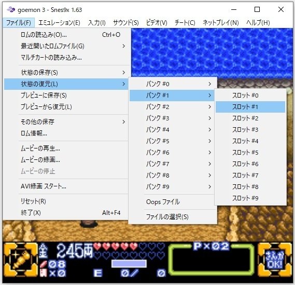Expand バンク #5 submenu
The image size is (295, 285).
172,141
